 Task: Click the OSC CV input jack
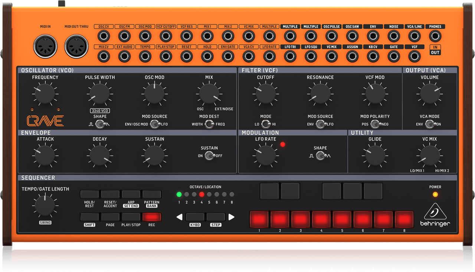click(104, 36)
